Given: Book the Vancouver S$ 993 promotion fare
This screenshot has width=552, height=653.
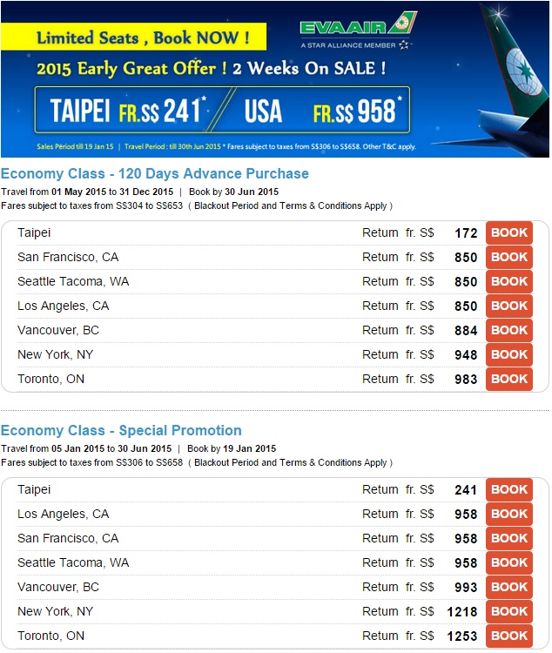Looking at the screenshot, I should (509, 587).
